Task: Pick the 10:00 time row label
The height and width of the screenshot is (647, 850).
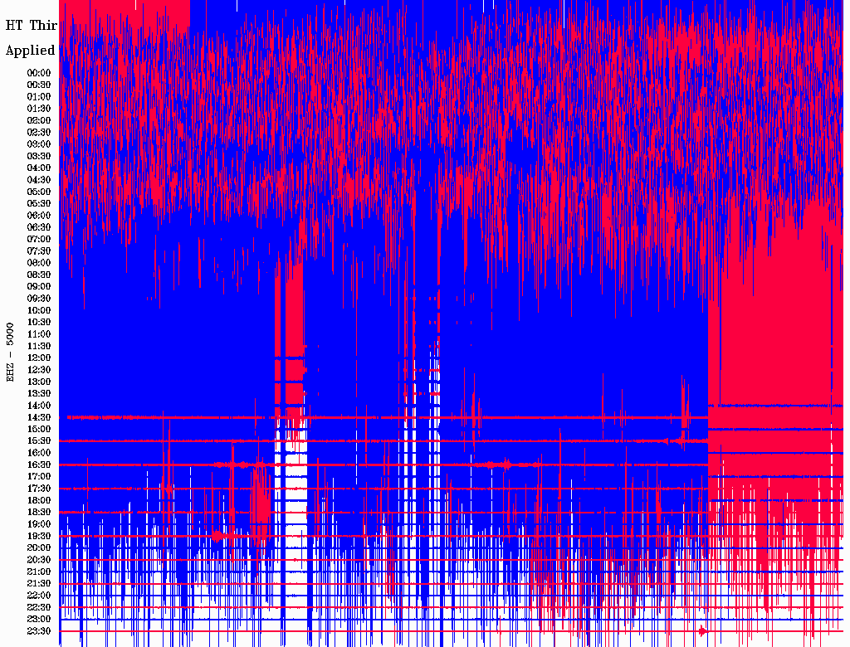Action: tap(39, 310)
